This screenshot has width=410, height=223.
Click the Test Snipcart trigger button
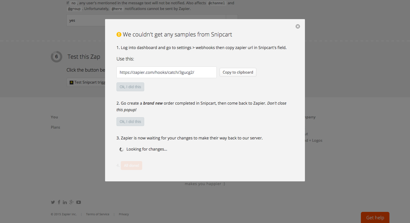tap(86, 82)
